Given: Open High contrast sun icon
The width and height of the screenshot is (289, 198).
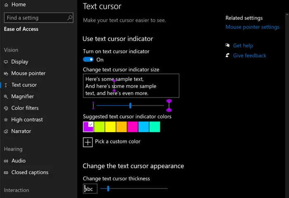Looking at the screenshot, I should pyautogui.click(x=6, y=120).
